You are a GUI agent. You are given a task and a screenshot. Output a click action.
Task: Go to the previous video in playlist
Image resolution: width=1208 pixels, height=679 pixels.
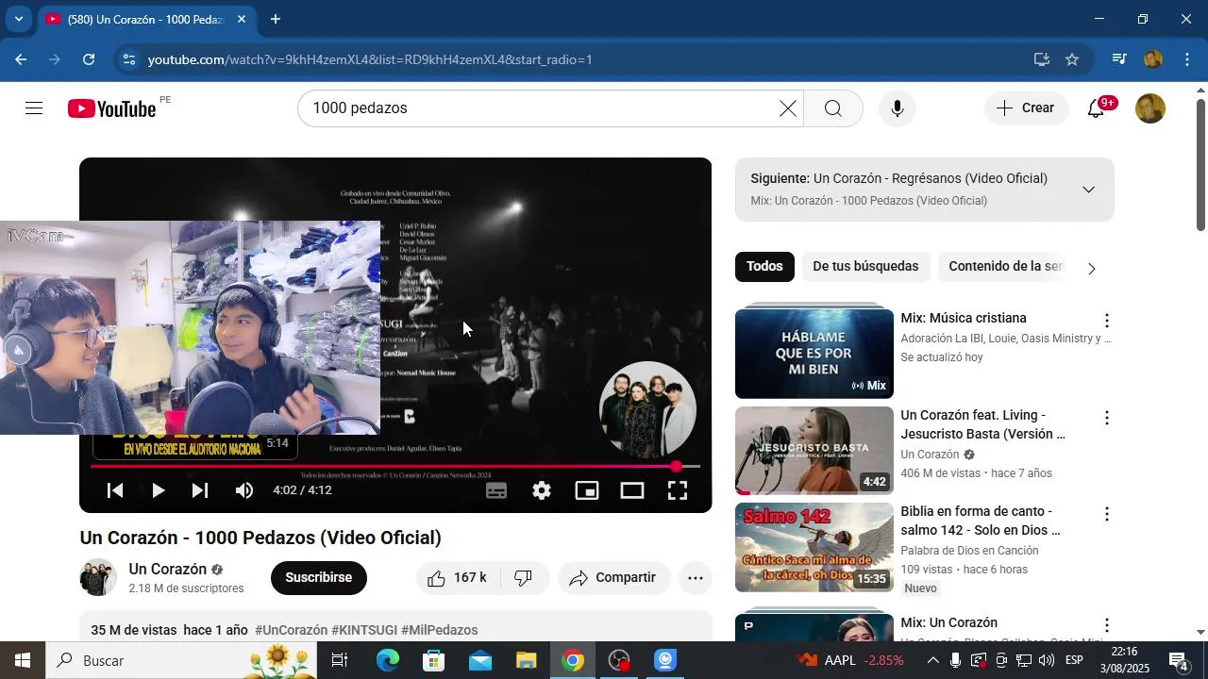click(x=115, y=490)
